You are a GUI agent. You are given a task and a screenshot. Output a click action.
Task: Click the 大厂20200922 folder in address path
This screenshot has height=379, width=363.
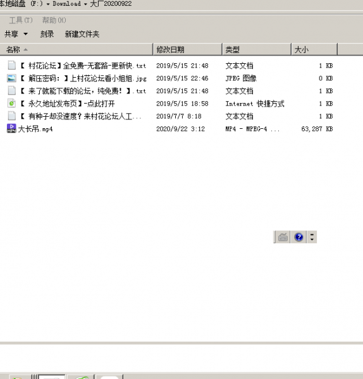pos(111,4)
